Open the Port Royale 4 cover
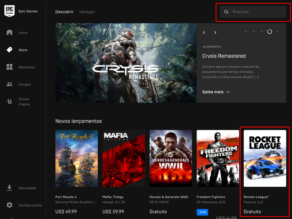Viewport: 292px width, 219px height. [77, 158]
